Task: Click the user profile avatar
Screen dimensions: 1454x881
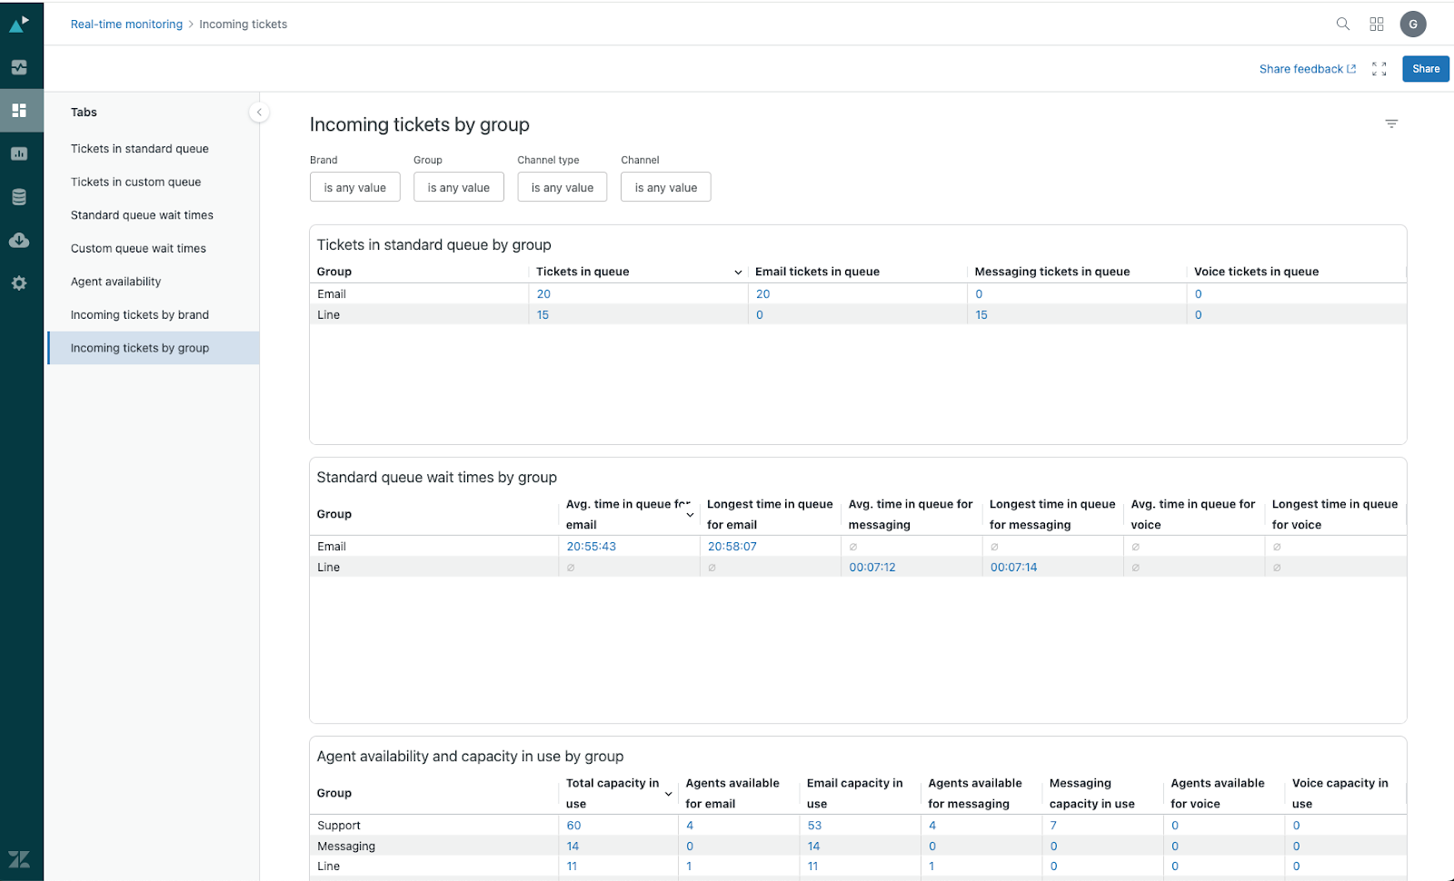Action: click(x=1412, y=25)
